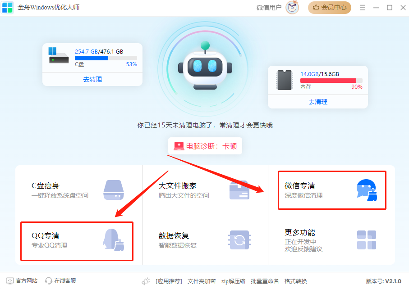Click the 电脑诊断：卡顿 diagnosis button
Image resolution: width=409 pixels, height=289 pixels.
(x=205, y=146)
